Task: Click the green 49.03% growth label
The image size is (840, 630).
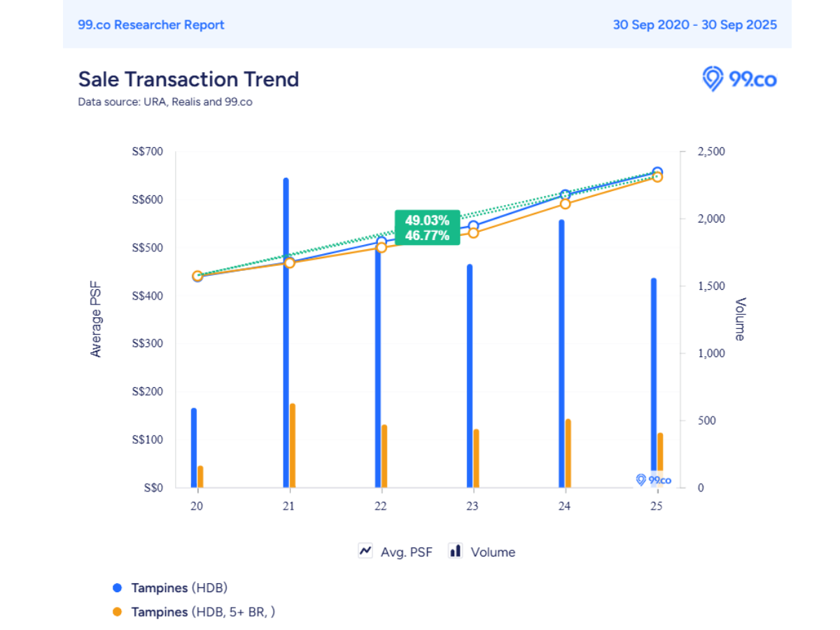Action: [x=427, y=220]
